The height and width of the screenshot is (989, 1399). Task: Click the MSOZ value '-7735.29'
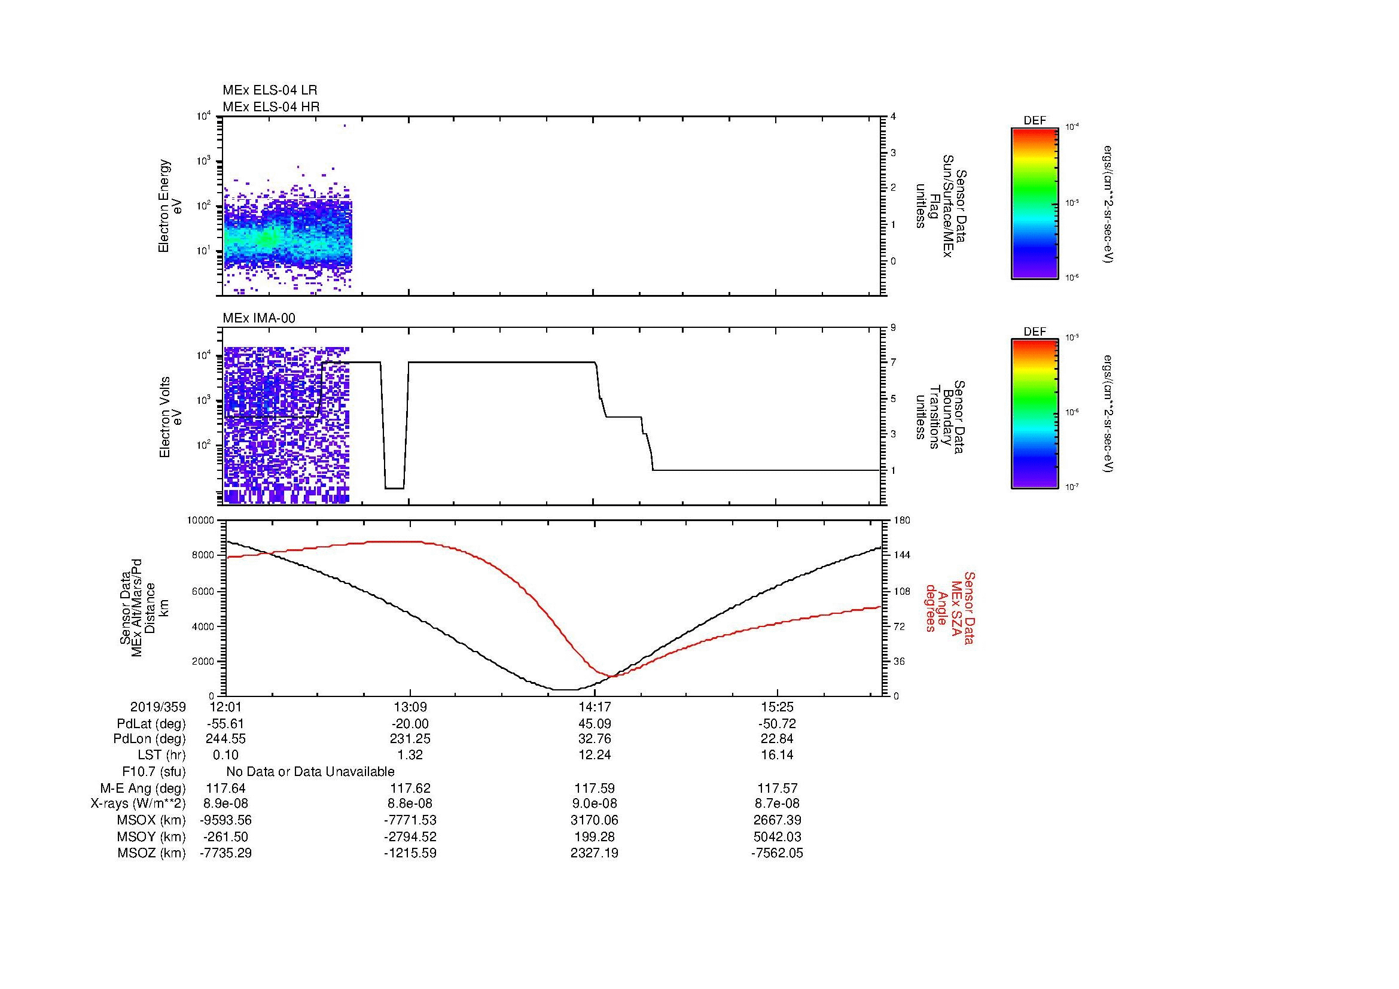[x=226, y=853]
